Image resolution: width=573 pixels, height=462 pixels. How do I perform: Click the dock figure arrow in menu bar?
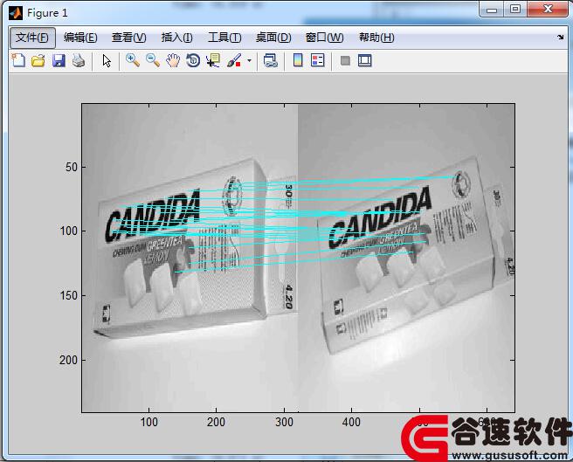pyautogui.click(x=560, y=37)
